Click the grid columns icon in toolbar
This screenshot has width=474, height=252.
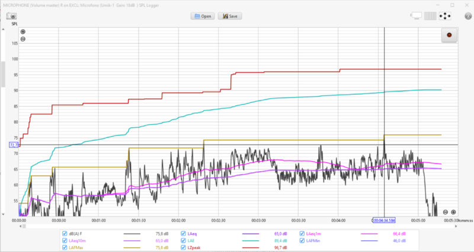pos(431,16)
